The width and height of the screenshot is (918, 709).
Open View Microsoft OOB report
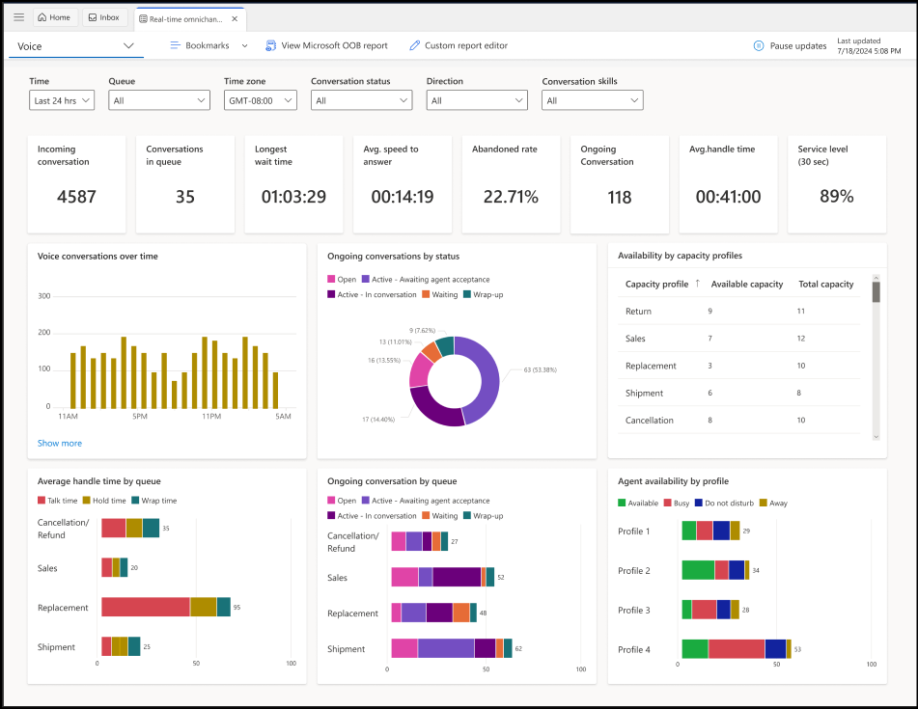tap(329, 44)
